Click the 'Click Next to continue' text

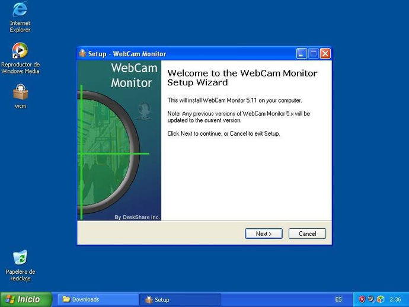223,133
